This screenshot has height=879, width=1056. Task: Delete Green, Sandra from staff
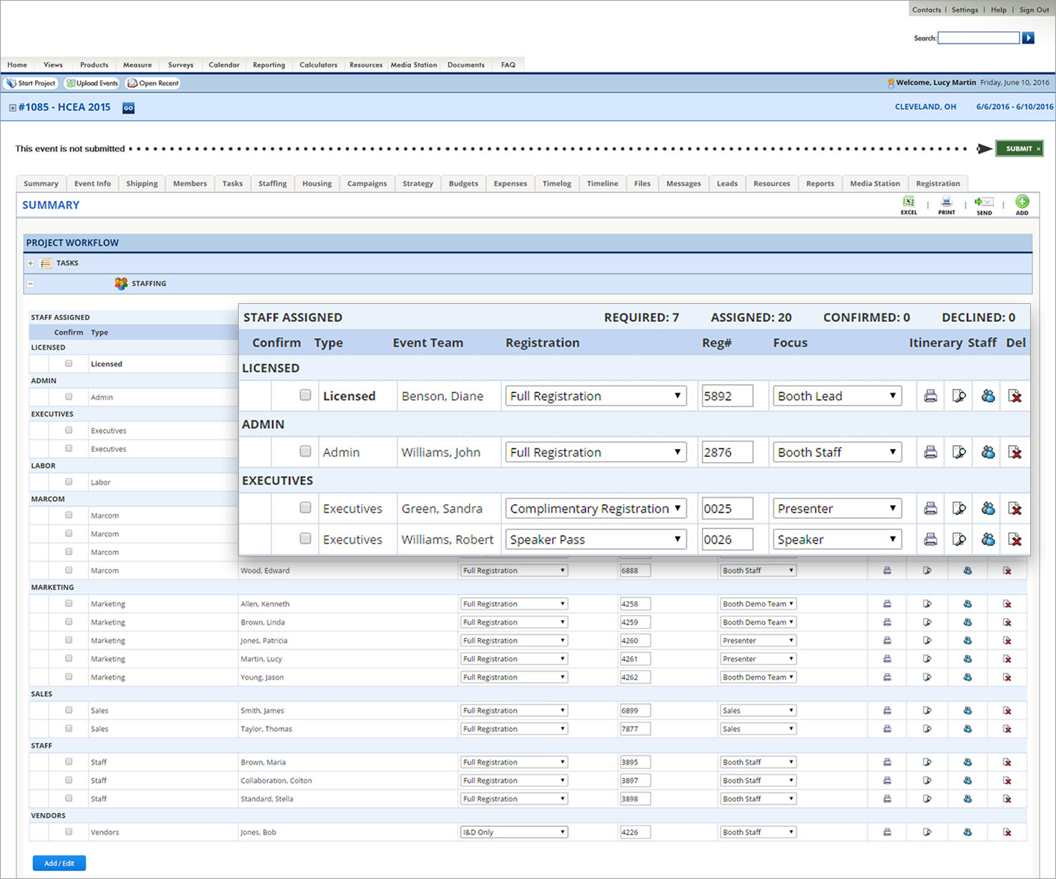pyautogui.click(x=1015, y=509)
